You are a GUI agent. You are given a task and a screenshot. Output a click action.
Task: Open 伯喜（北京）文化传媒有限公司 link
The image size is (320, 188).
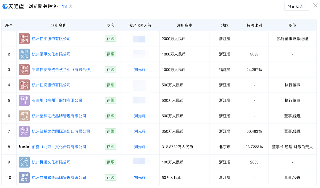[x=59, y=147]
